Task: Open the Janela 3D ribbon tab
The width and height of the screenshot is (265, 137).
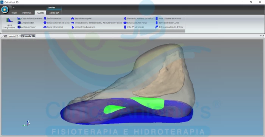Action: pyautogui.click(x=54, y=13)
